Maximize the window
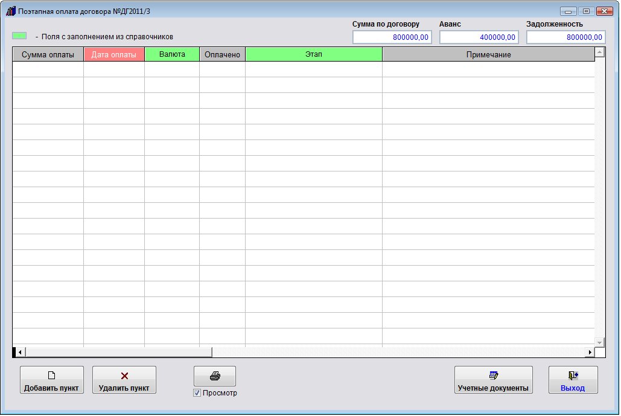Image resolution: width=621 pixels, height=416 pixels. pos(586,11)
